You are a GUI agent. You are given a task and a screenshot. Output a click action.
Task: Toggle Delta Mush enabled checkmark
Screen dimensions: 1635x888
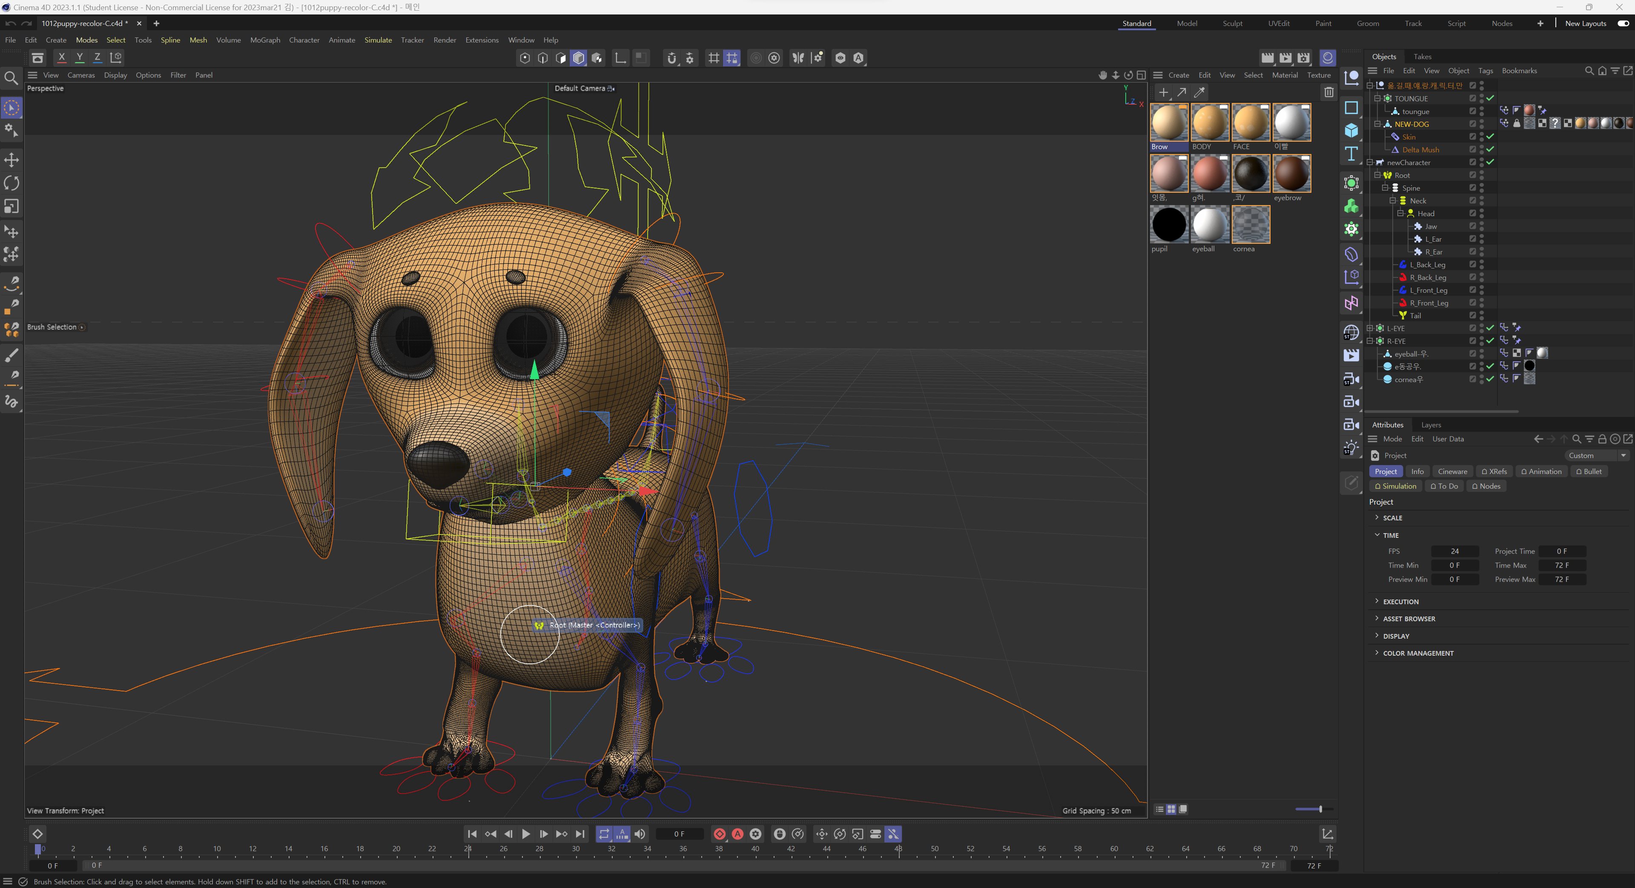point(1490,149)
